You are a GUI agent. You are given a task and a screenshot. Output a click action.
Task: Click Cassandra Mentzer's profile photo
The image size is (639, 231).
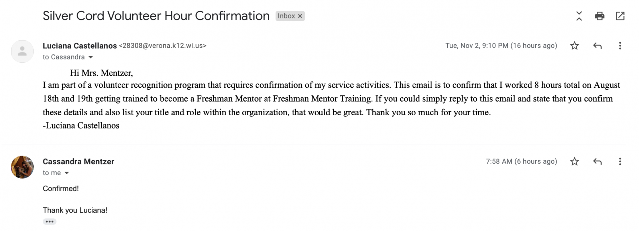[x=22, y=167]
